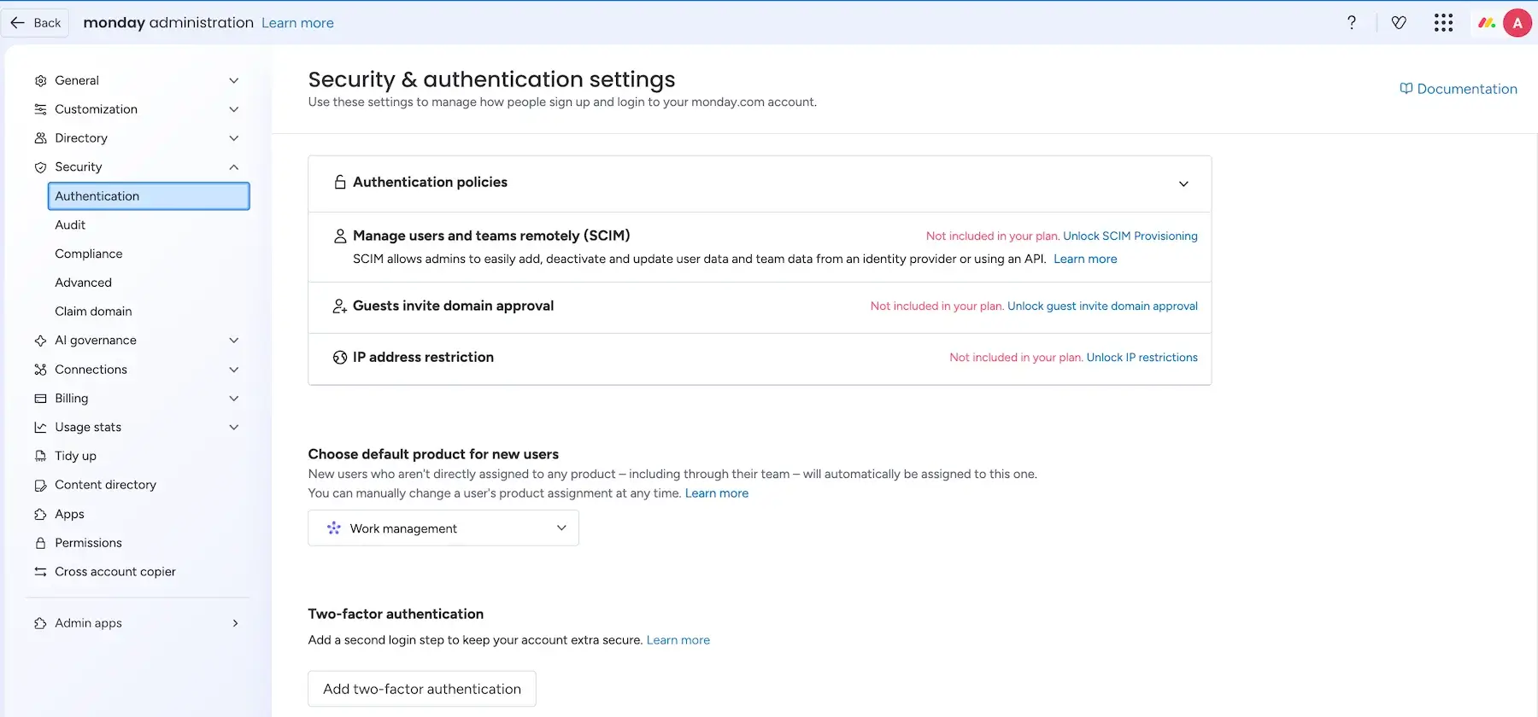Click the SCIM user icon
This screenshot has width=1538, height=717.
tap(340, 236)
